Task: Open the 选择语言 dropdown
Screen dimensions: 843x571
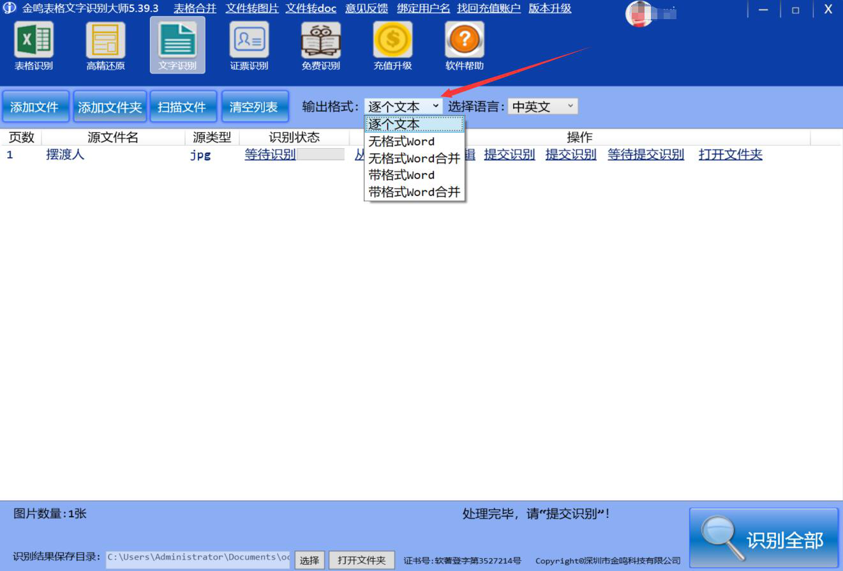Action: click(x=542, y=106)
